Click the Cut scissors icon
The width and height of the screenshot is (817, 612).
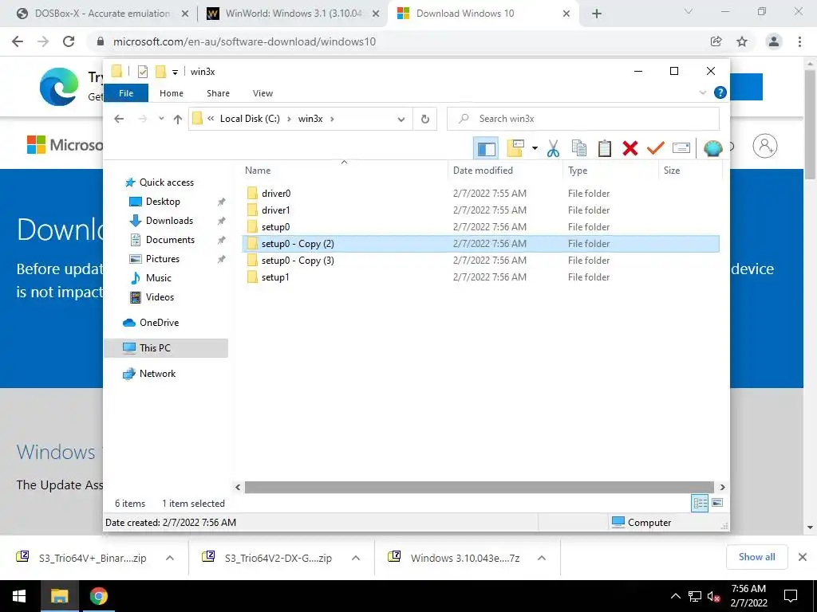pyautogui.click(x=554, y=148)
